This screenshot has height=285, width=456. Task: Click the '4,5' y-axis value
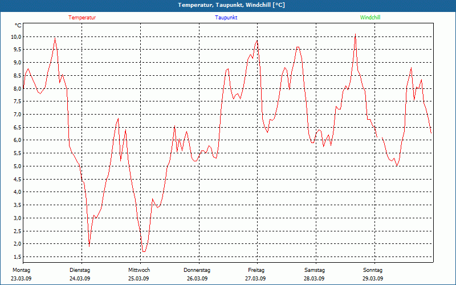[x=18, y=179]
